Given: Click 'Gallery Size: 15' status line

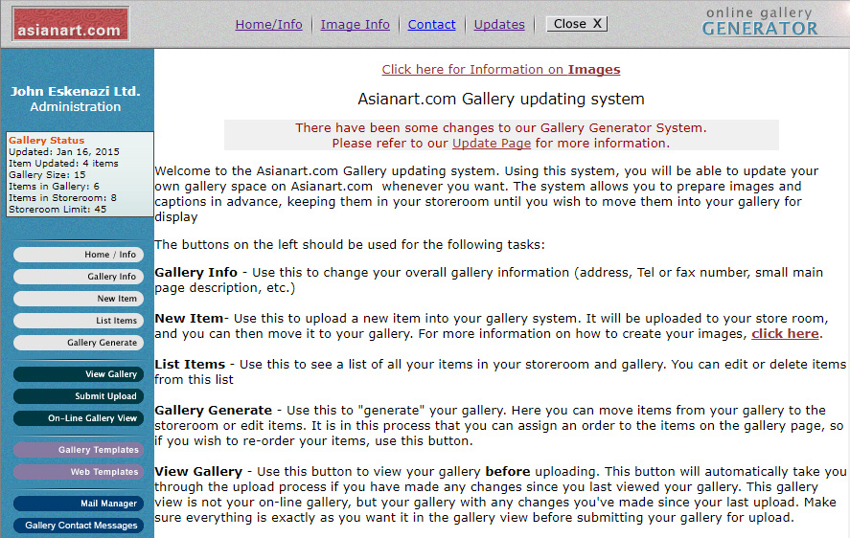Looking at the screenshot, I should click(47, 174).
